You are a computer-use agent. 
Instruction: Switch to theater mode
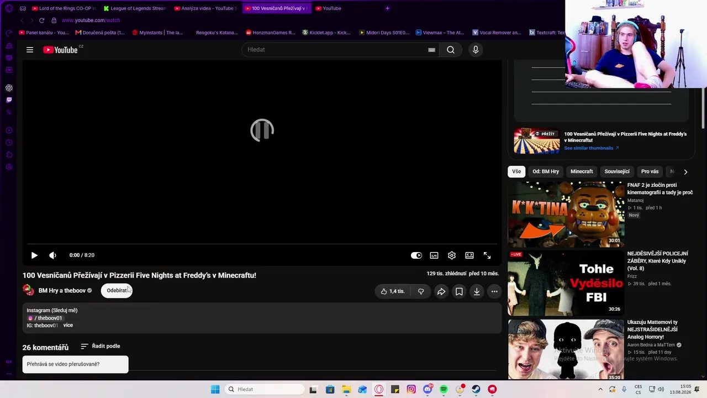click(x=469, y=255)
